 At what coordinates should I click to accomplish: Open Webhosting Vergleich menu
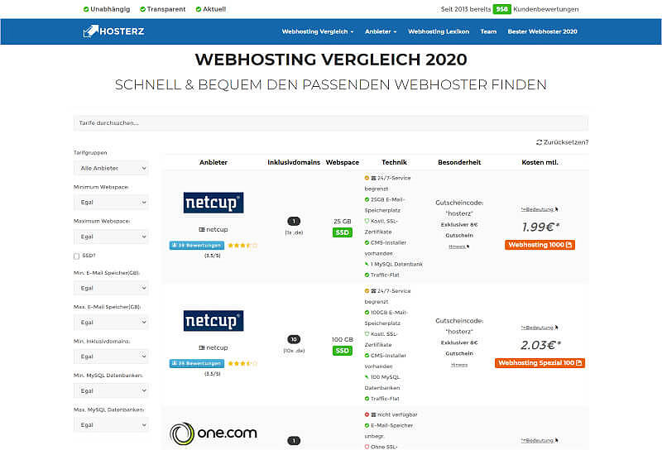coord(318,31)
